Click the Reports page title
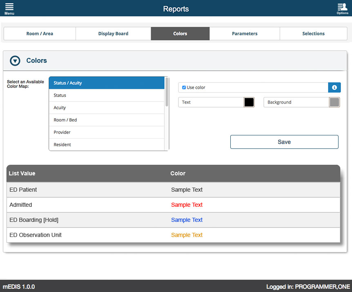Image resolution: width=352 pixels, height=292 pixels. tap(176, 9)
